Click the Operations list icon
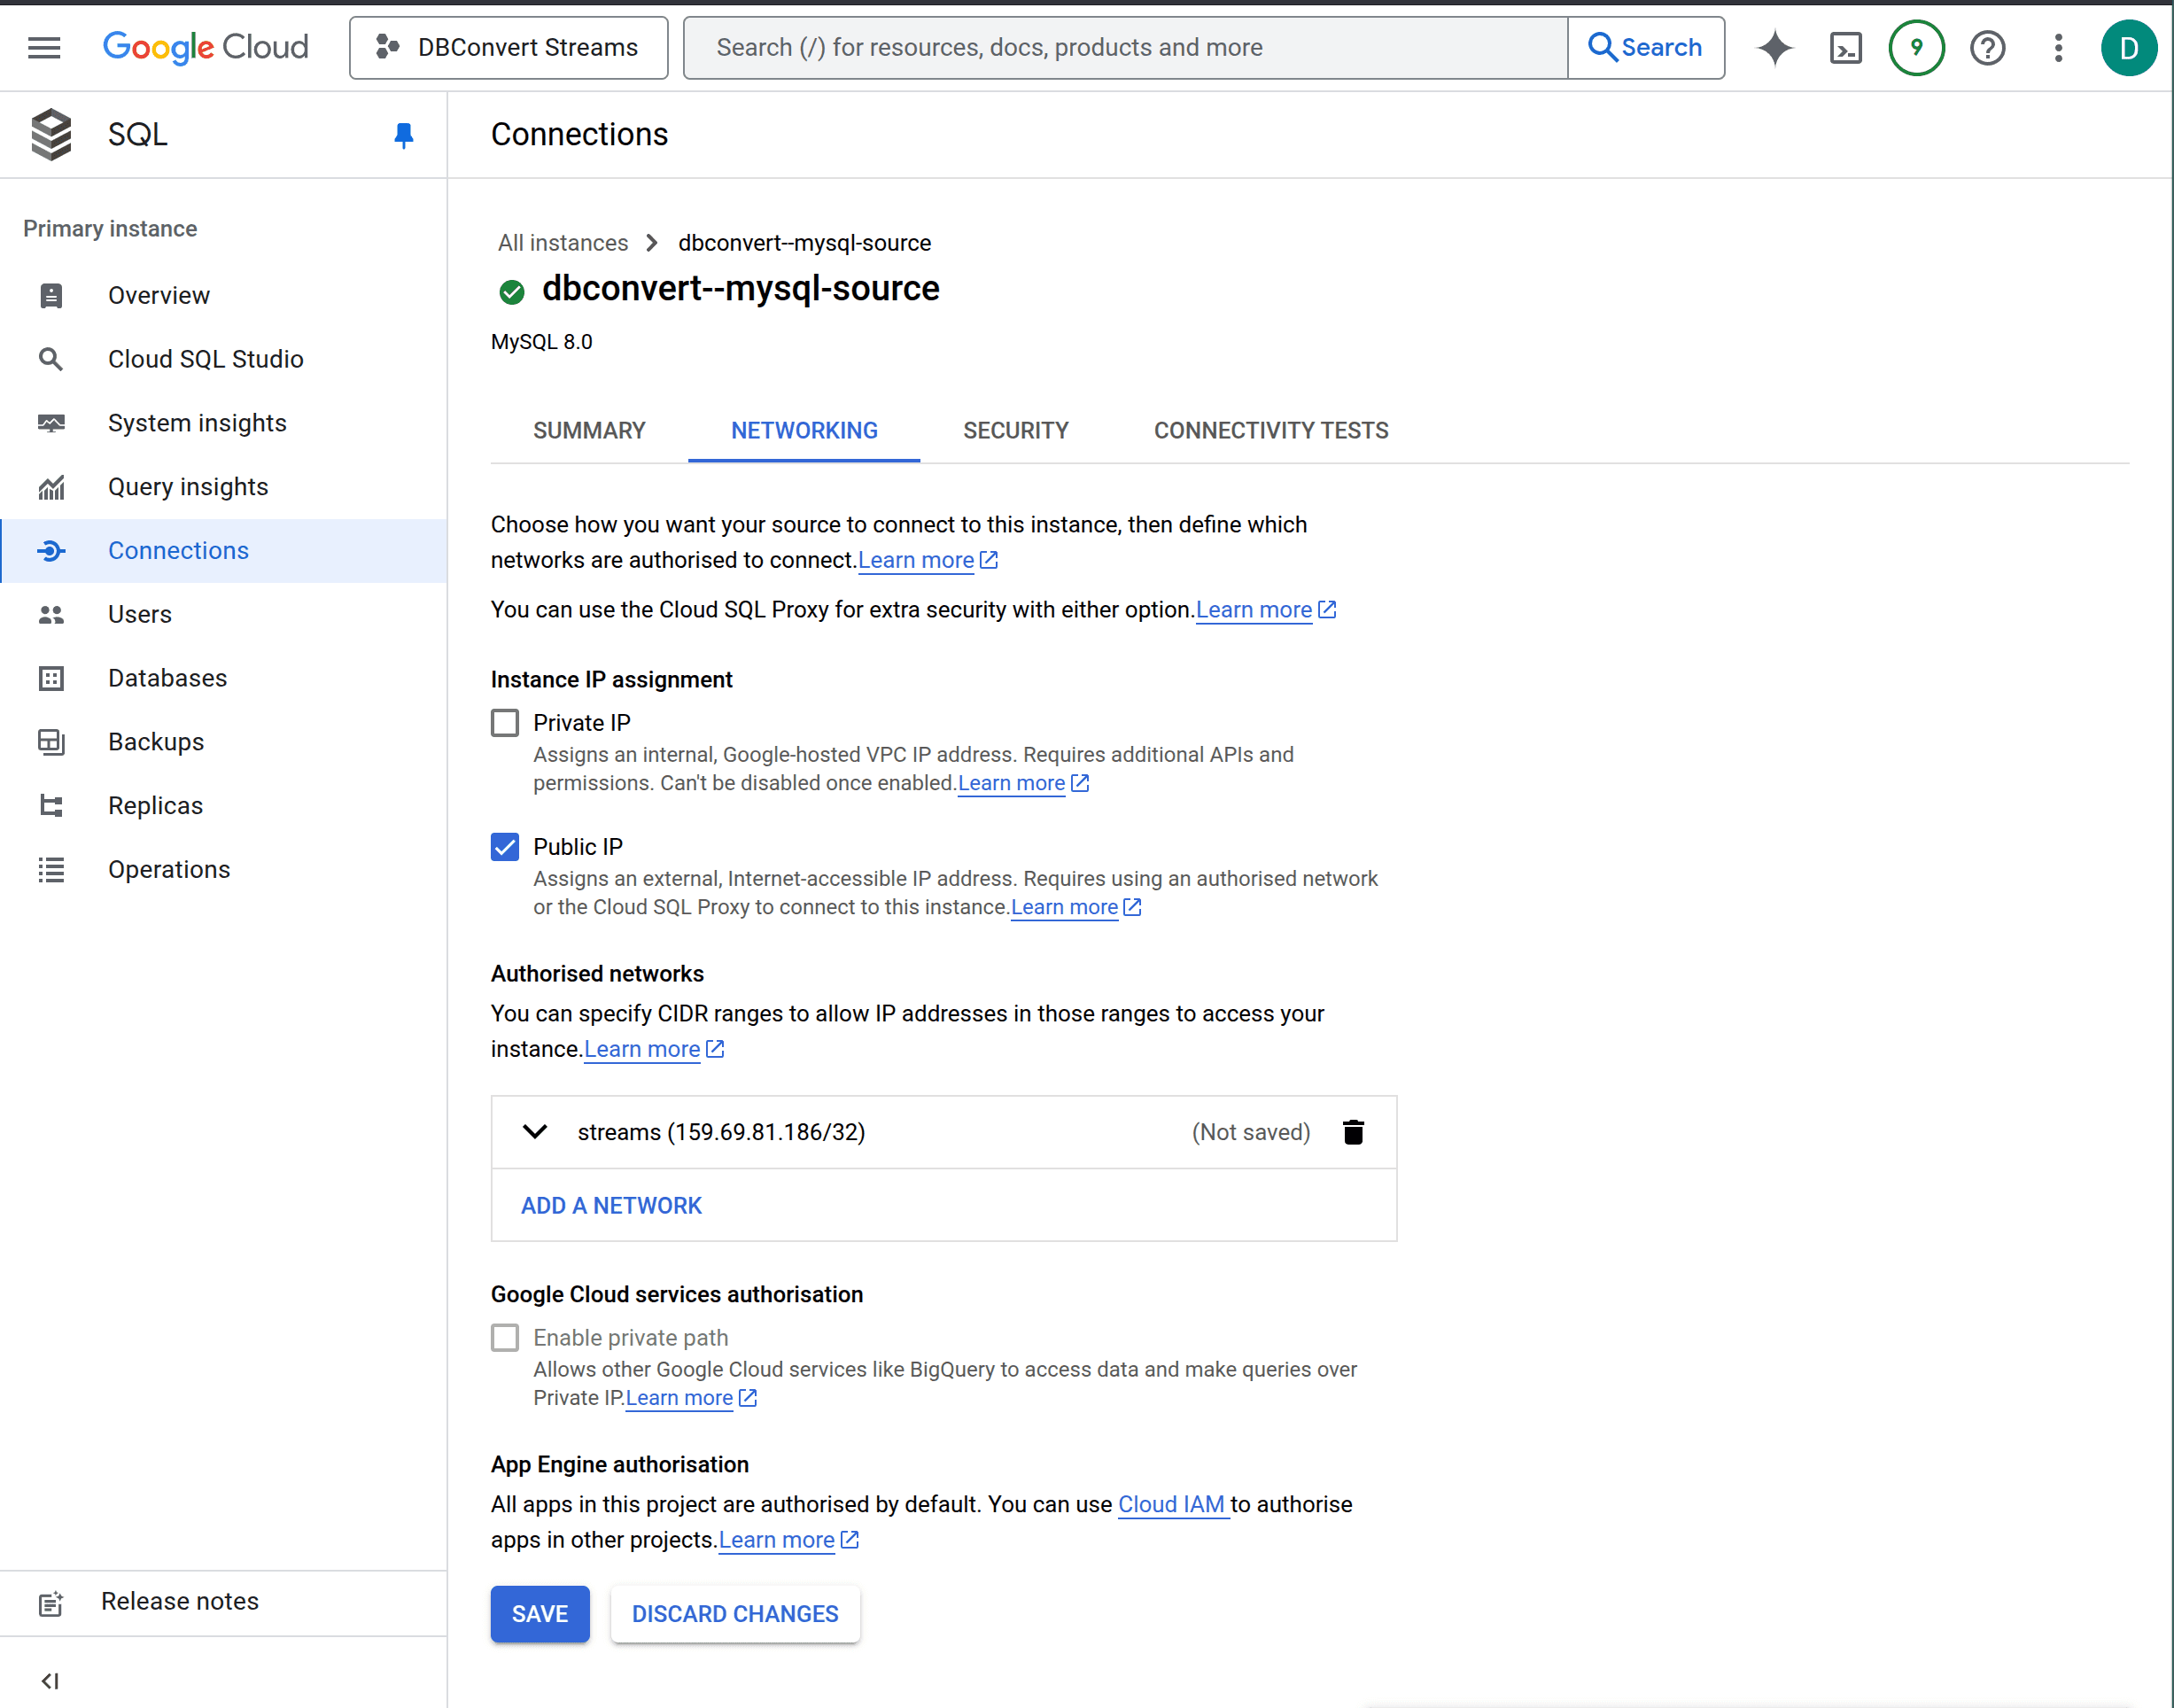Viewport: 2174px width, 1708px height. (51, 870)
